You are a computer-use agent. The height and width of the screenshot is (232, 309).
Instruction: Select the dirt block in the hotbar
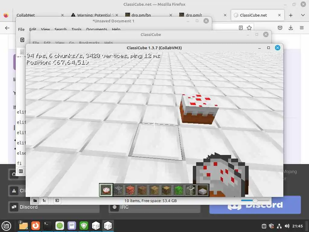(142, 190)
